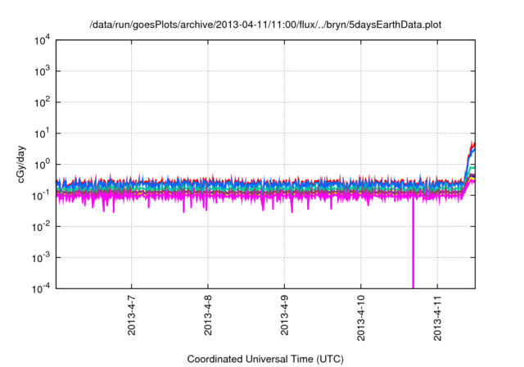Click the 10^-3 y-axis tick label
Image resolution: width=524 pixels, height=367 pixels.
click(41, 258)
